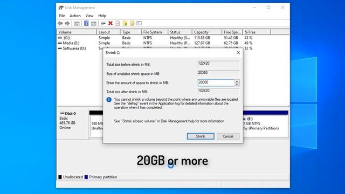Sort by the File System column header

pos(155,32)
